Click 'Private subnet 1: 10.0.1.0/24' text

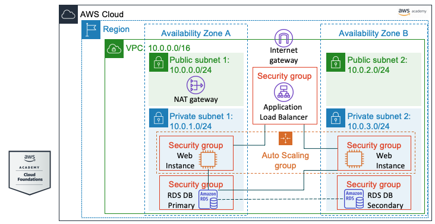click(x=201, y=121)
